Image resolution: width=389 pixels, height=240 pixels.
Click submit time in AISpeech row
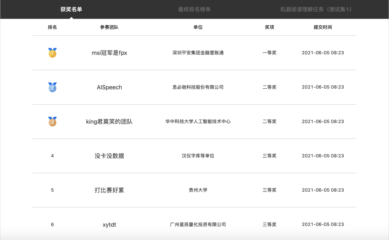323,87
